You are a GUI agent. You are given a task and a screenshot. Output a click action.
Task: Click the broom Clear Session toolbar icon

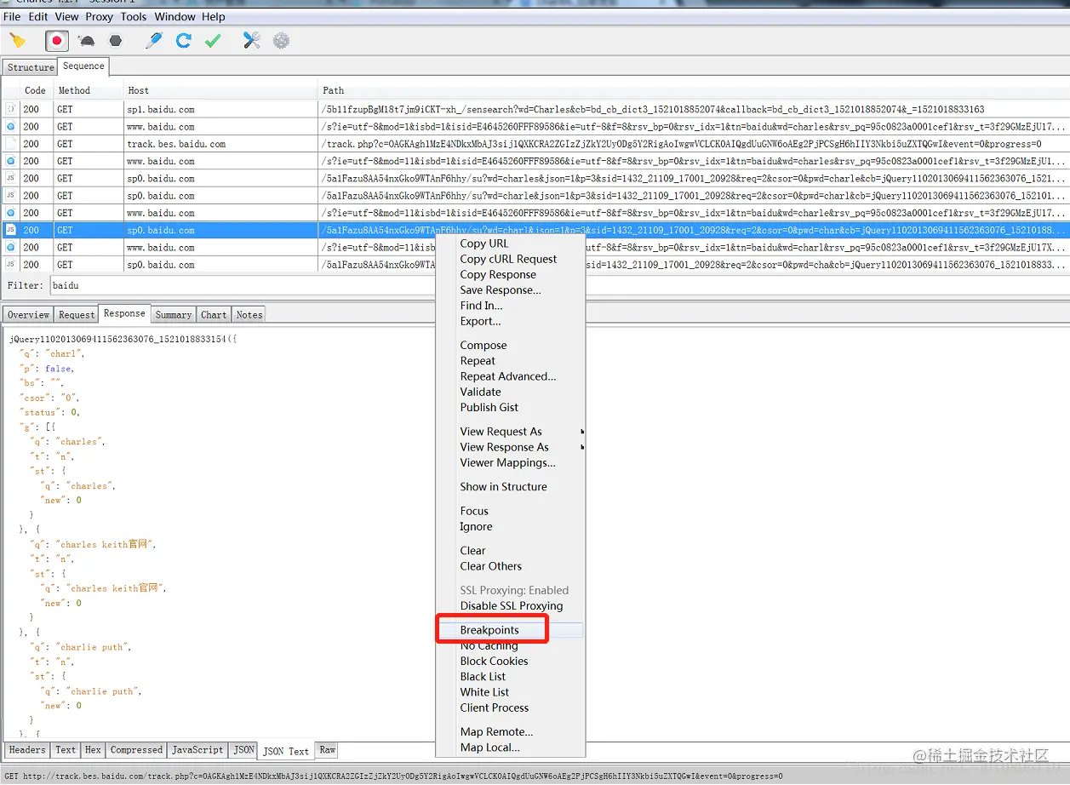coord(17,40)
